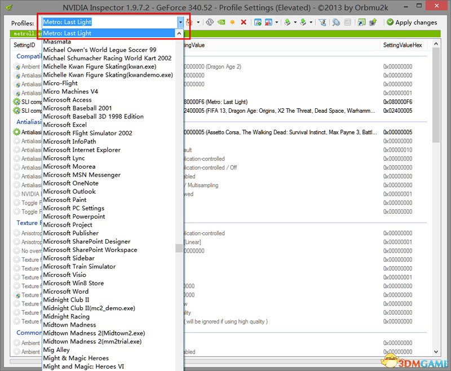Click gear icon of second SLI comp row
Screen dimensions: 451x371
(x=17, y=111)
